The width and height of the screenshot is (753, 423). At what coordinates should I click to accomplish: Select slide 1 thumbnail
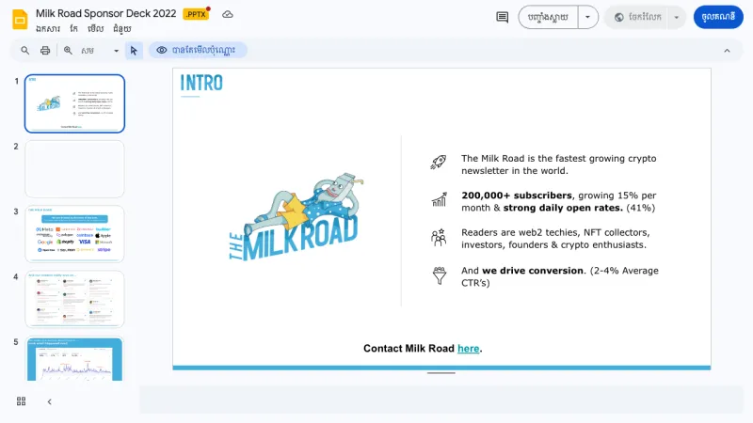[74, 103]
